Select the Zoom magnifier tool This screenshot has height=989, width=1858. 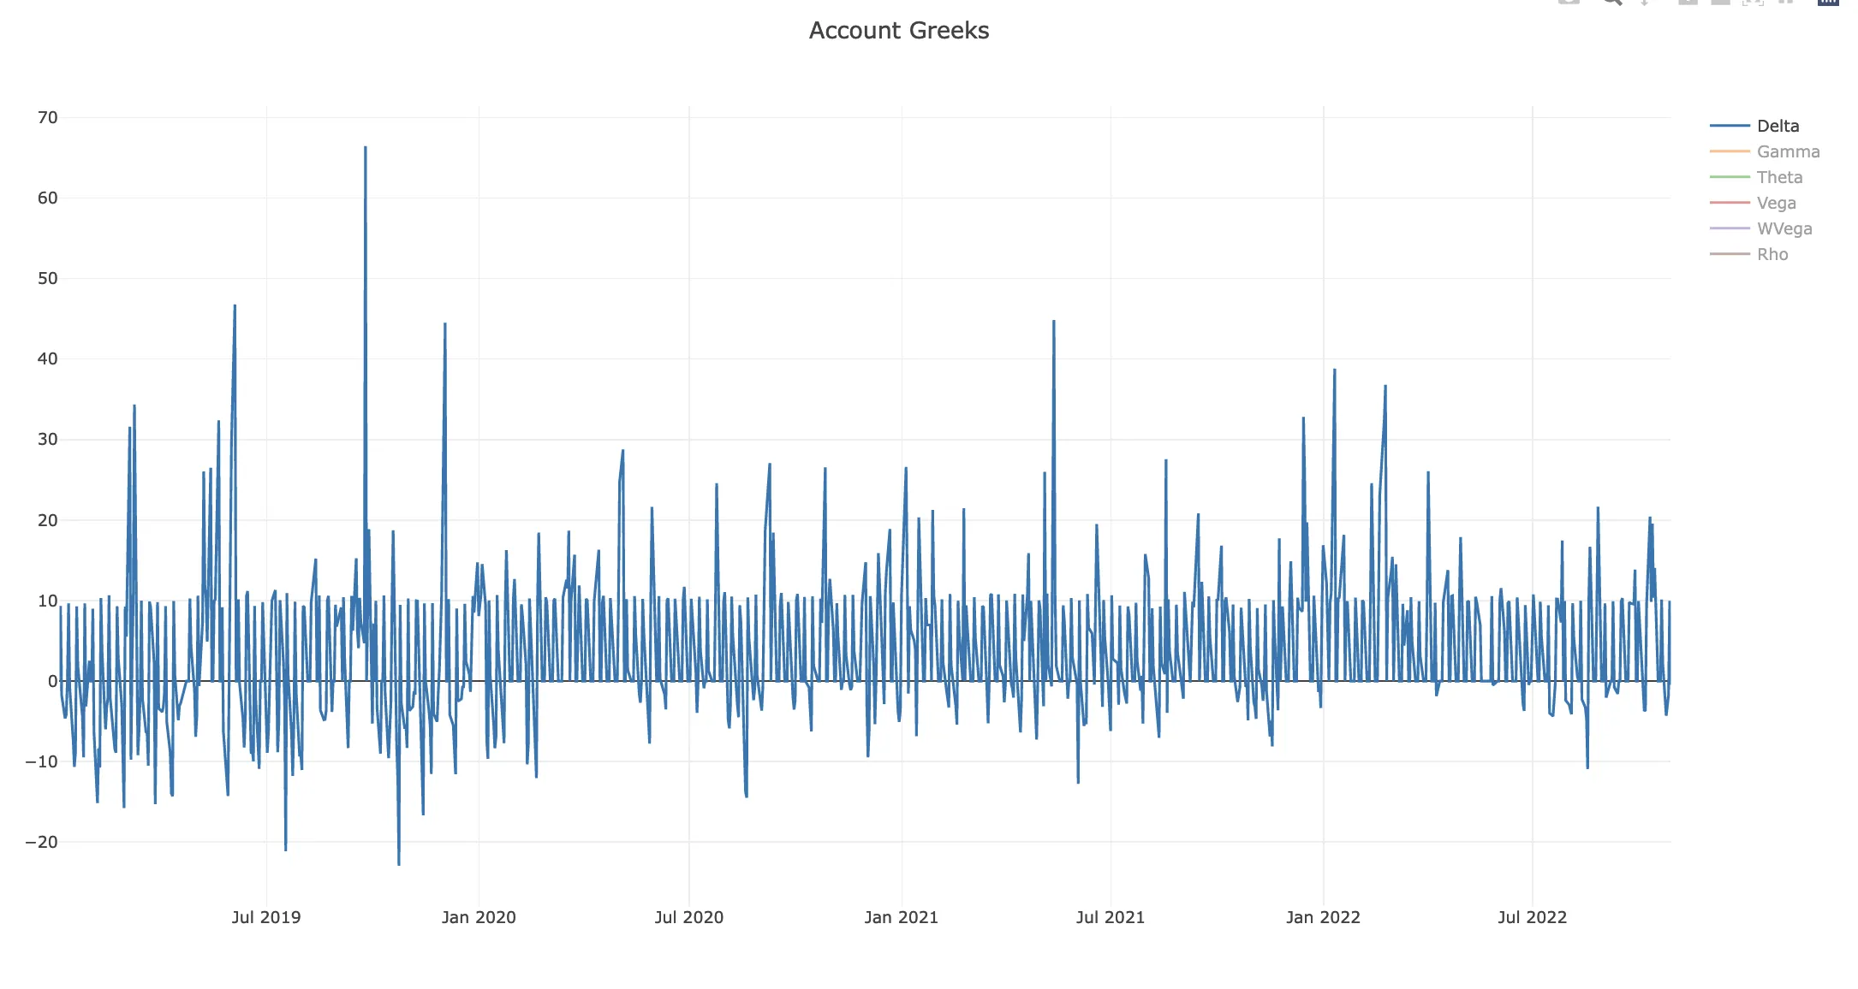coord(1612,2)
